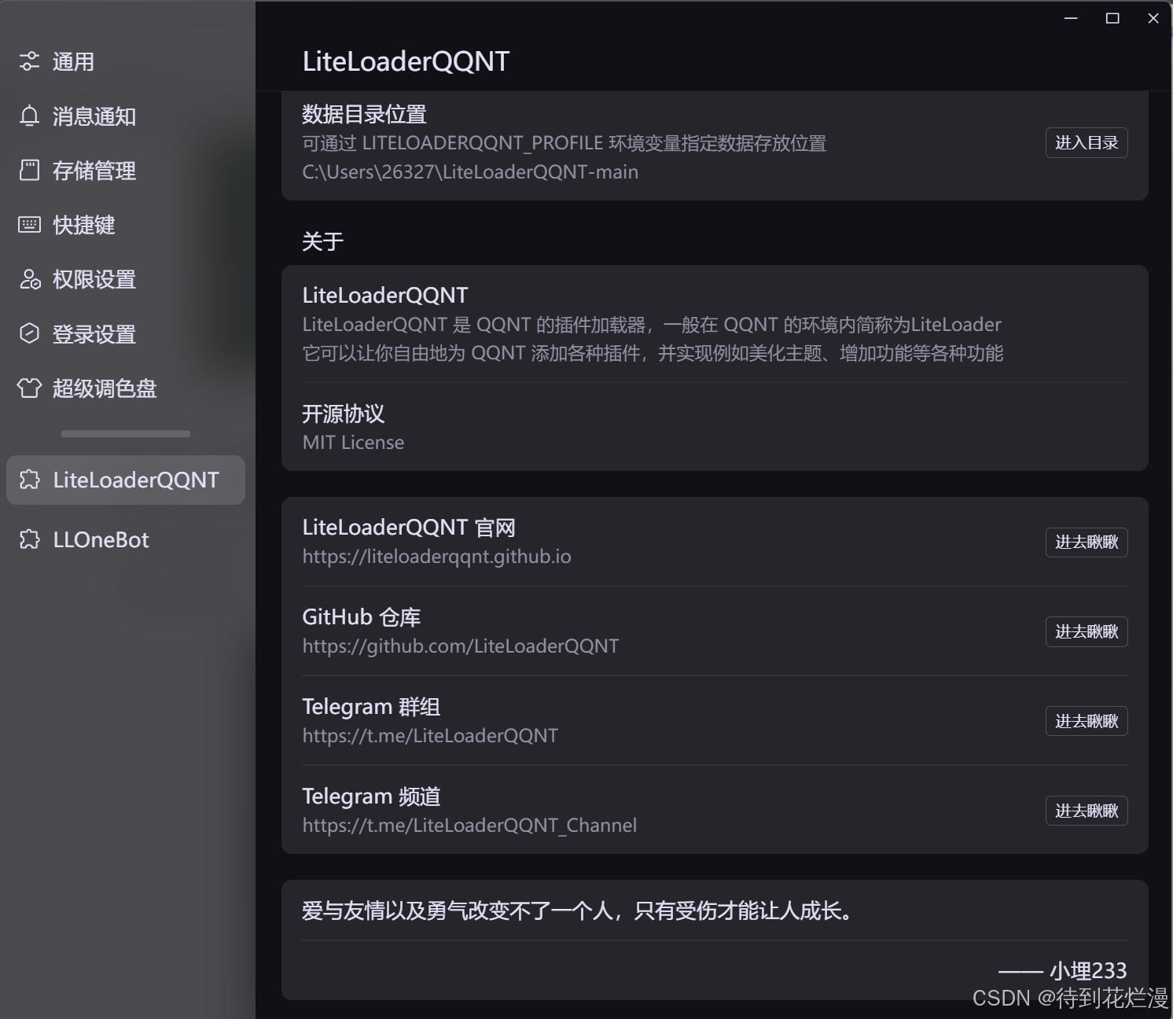1173x1019 pixels.
Task: Click the 数据目录位置 heading
Action: (364, 115)
